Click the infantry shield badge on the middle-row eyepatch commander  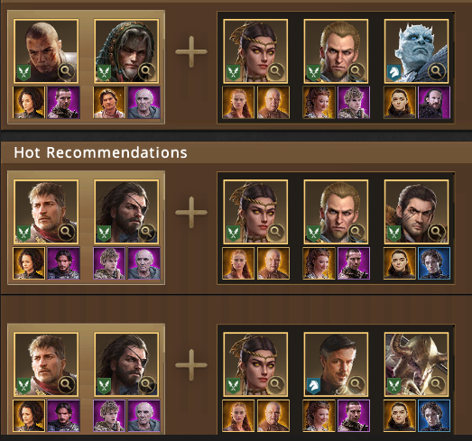coord(104,234)
